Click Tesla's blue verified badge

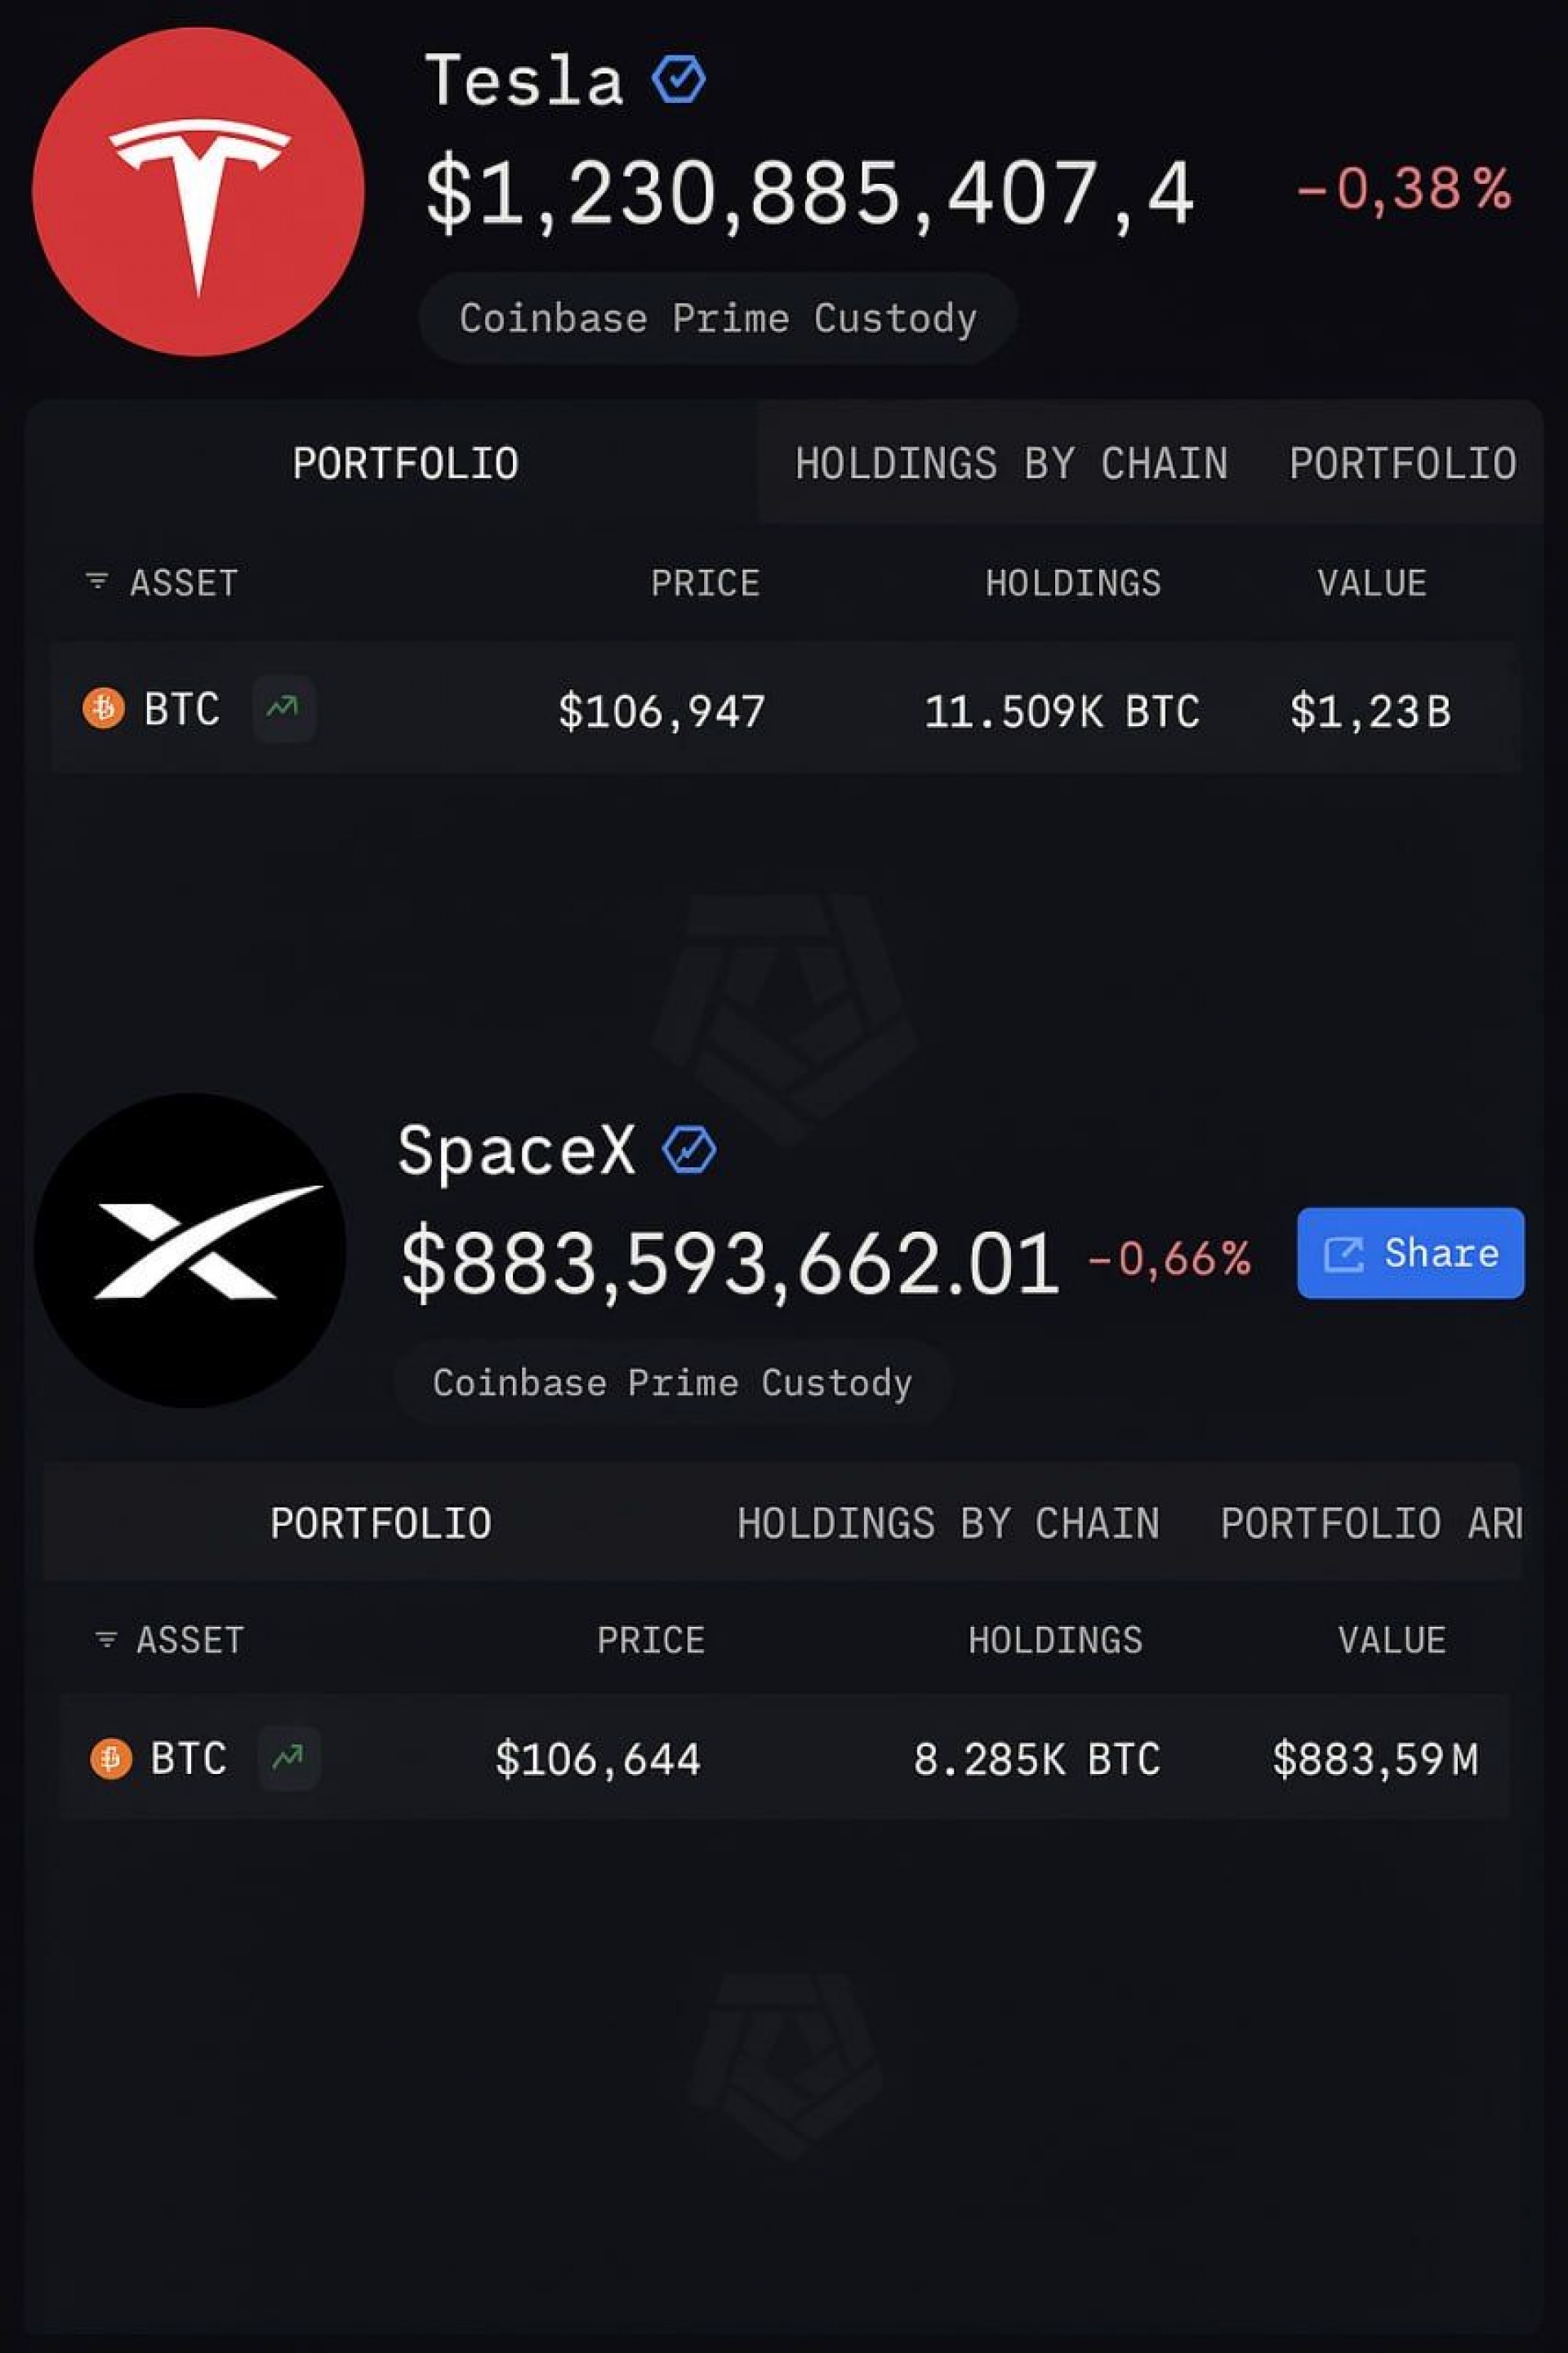coord(679,79)
